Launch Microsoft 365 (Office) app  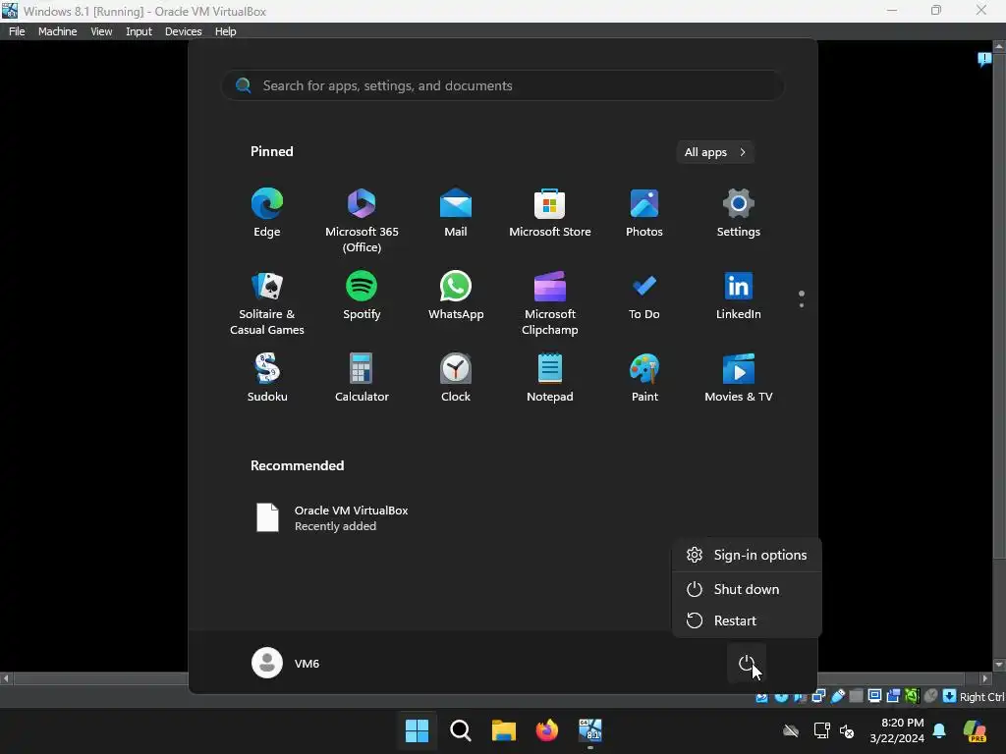point(362,221)
